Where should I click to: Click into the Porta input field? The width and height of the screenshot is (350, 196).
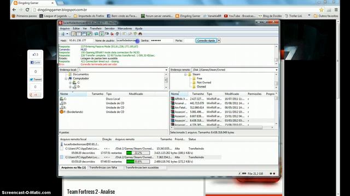(189, 40)
